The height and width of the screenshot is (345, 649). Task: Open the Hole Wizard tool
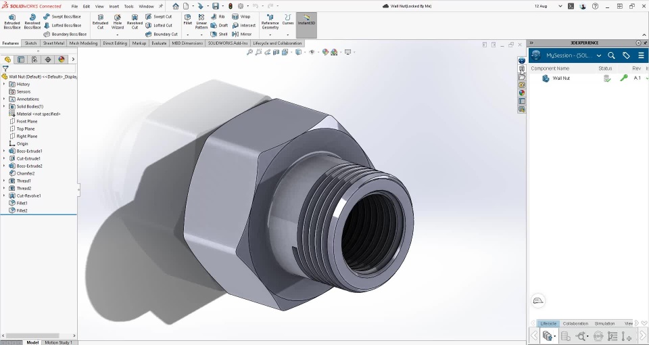tap(118, 22)
